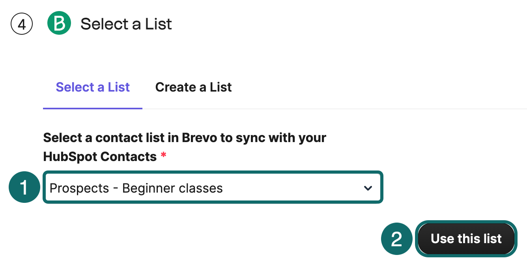527x266 pixels.
Task: Open the Brevo contact list dropdown
Action: pyautogui.click(x=213, y=188)
